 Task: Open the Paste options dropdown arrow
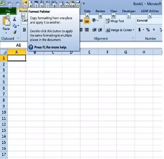click(6, 33)
